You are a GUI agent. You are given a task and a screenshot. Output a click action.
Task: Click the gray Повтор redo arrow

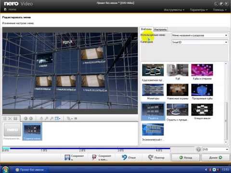coord(151,157)
